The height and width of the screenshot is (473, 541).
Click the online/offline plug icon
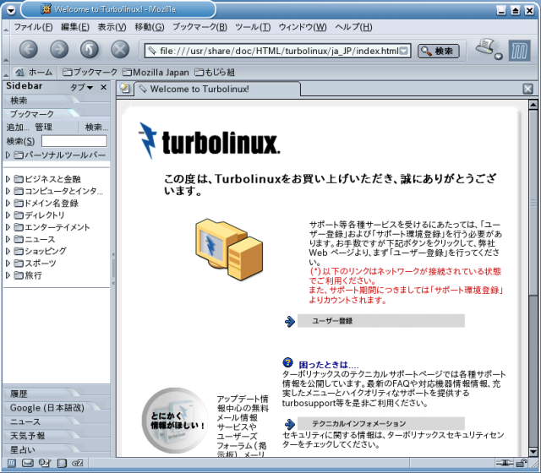pos(505,463)
